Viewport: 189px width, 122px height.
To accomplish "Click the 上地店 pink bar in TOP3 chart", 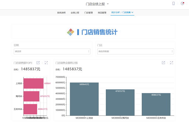I will [33, 84].
